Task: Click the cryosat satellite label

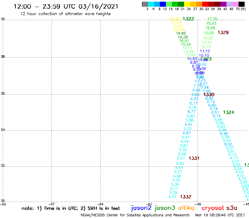Action: pos(213,208)
